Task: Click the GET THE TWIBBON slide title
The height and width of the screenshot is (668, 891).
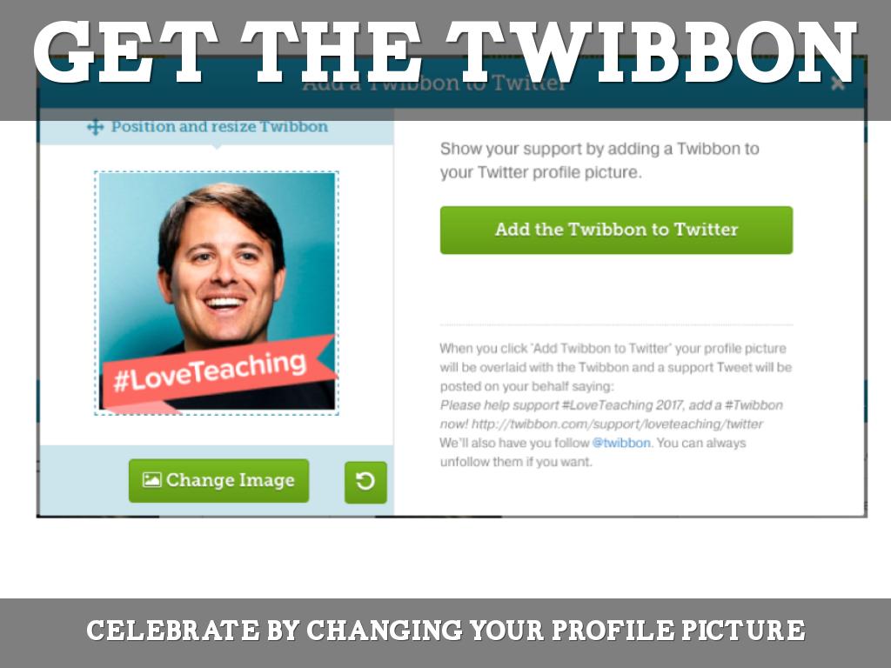Action: pyautogui.click(x=445, y=52)
